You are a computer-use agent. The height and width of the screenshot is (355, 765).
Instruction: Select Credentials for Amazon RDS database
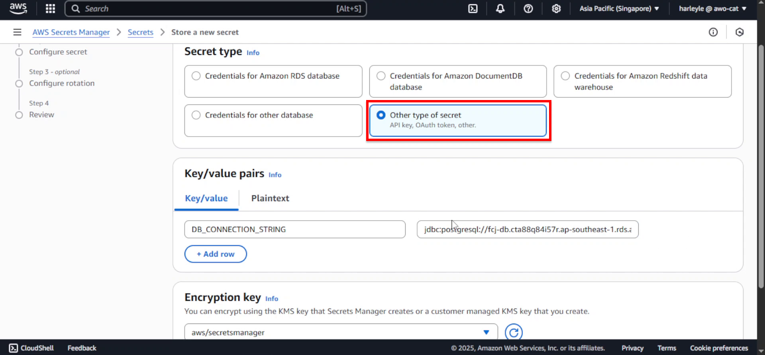[273, 81]
